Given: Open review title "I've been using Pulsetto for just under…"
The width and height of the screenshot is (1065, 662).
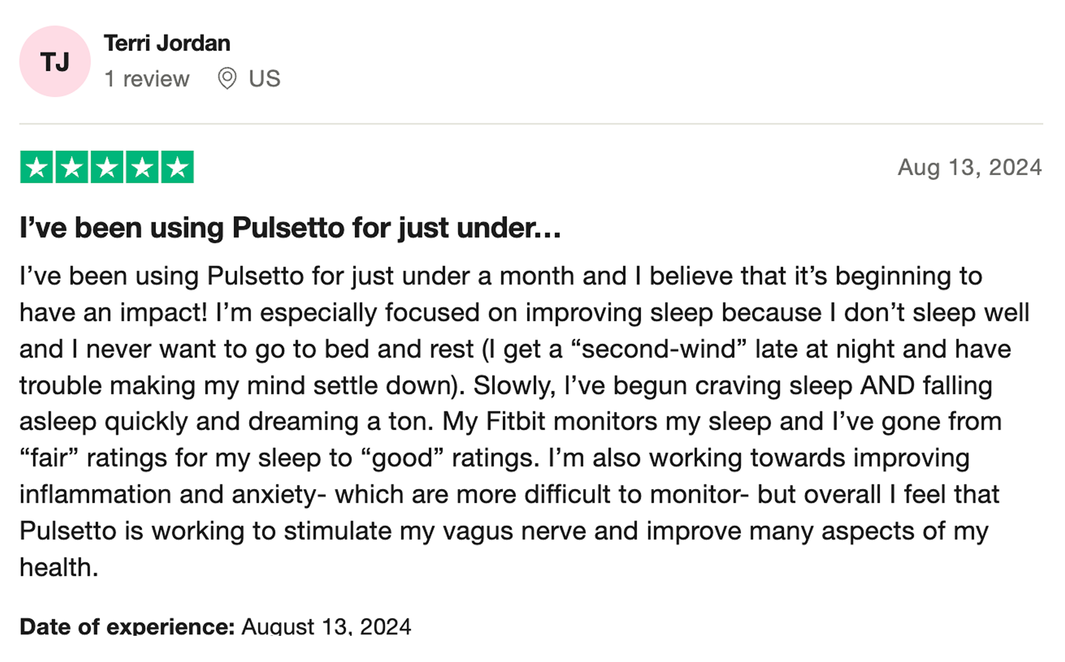Looking at the screenshot, I should pyautogui.click(x=290, y=228).
